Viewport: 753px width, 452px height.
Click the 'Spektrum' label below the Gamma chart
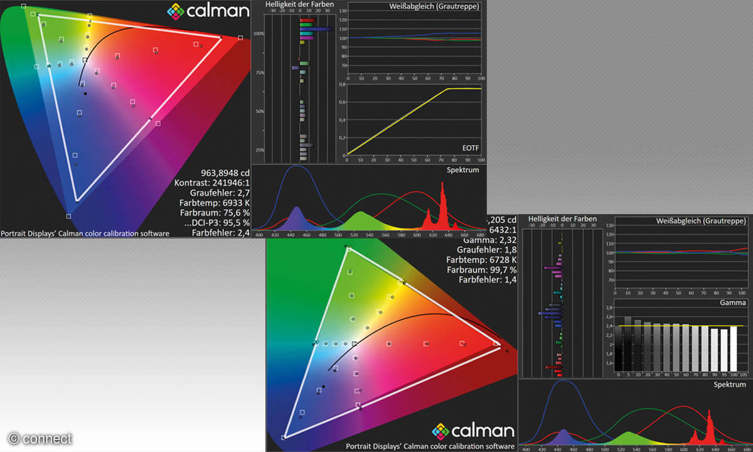[x=731, y=384]
